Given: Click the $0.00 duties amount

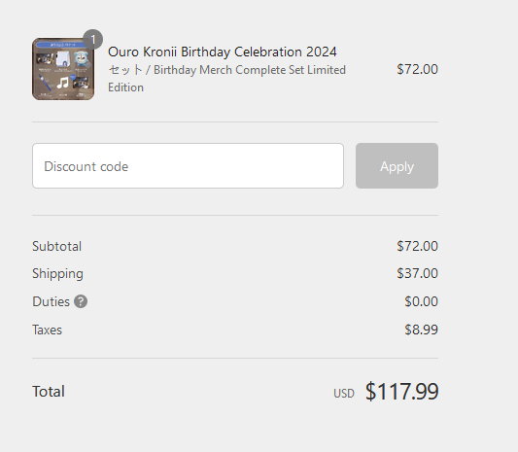Looking at the screenshot, I should [421, 301].
